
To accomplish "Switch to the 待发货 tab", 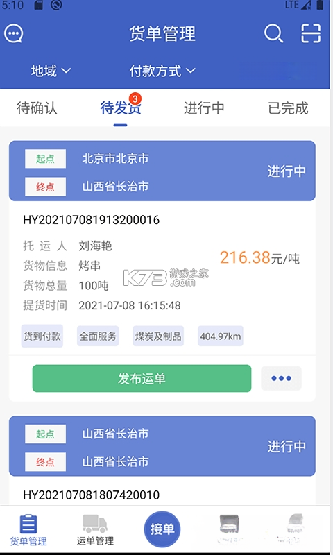I will (120, 108).
